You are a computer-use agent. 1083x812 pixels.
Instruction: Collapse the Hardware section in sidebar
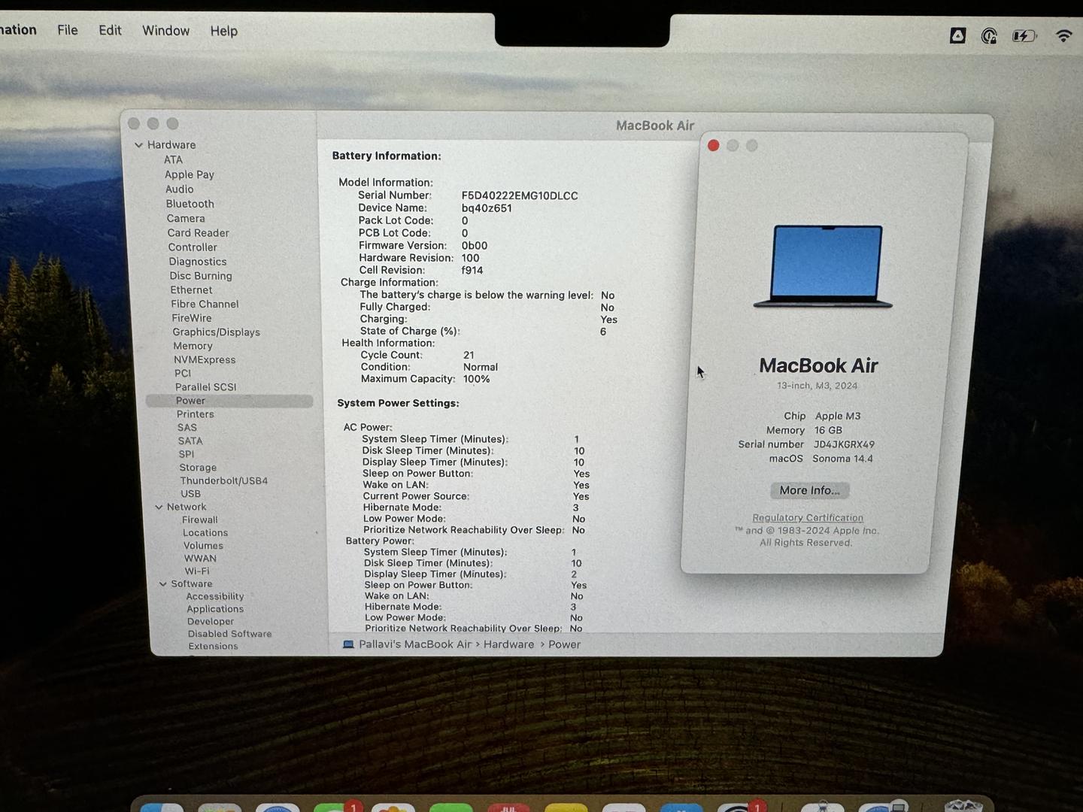click(139, 145)
